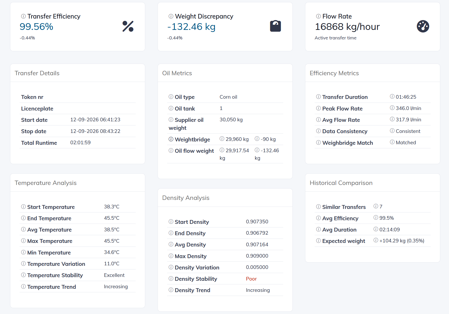Click info icon before +104.29 kg expected weight

tap(376, 240)
